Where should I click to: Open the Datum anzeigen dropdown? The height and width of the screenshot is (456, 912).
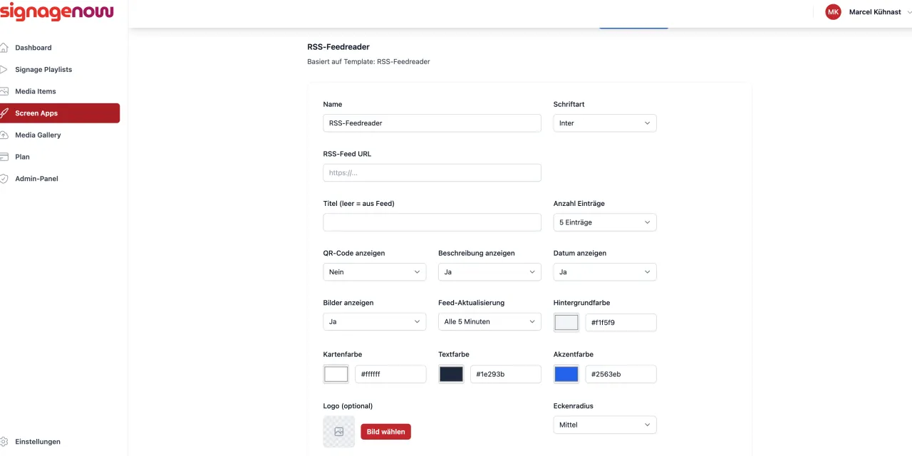coord(605,272)
